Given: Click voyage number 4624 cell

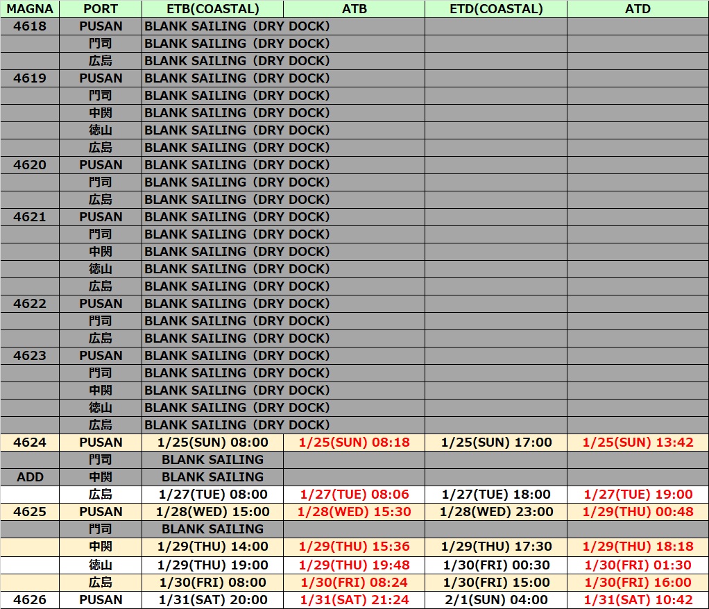Looking at the screenshot, I should [x=30, y=443].
